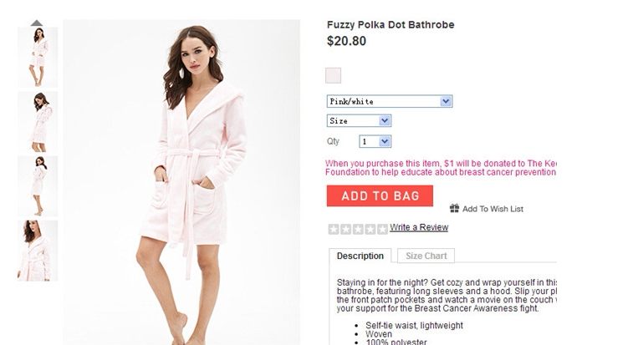Click the Write a Review link
Viewport: 628px width, 345px height.
coord(419,227)
